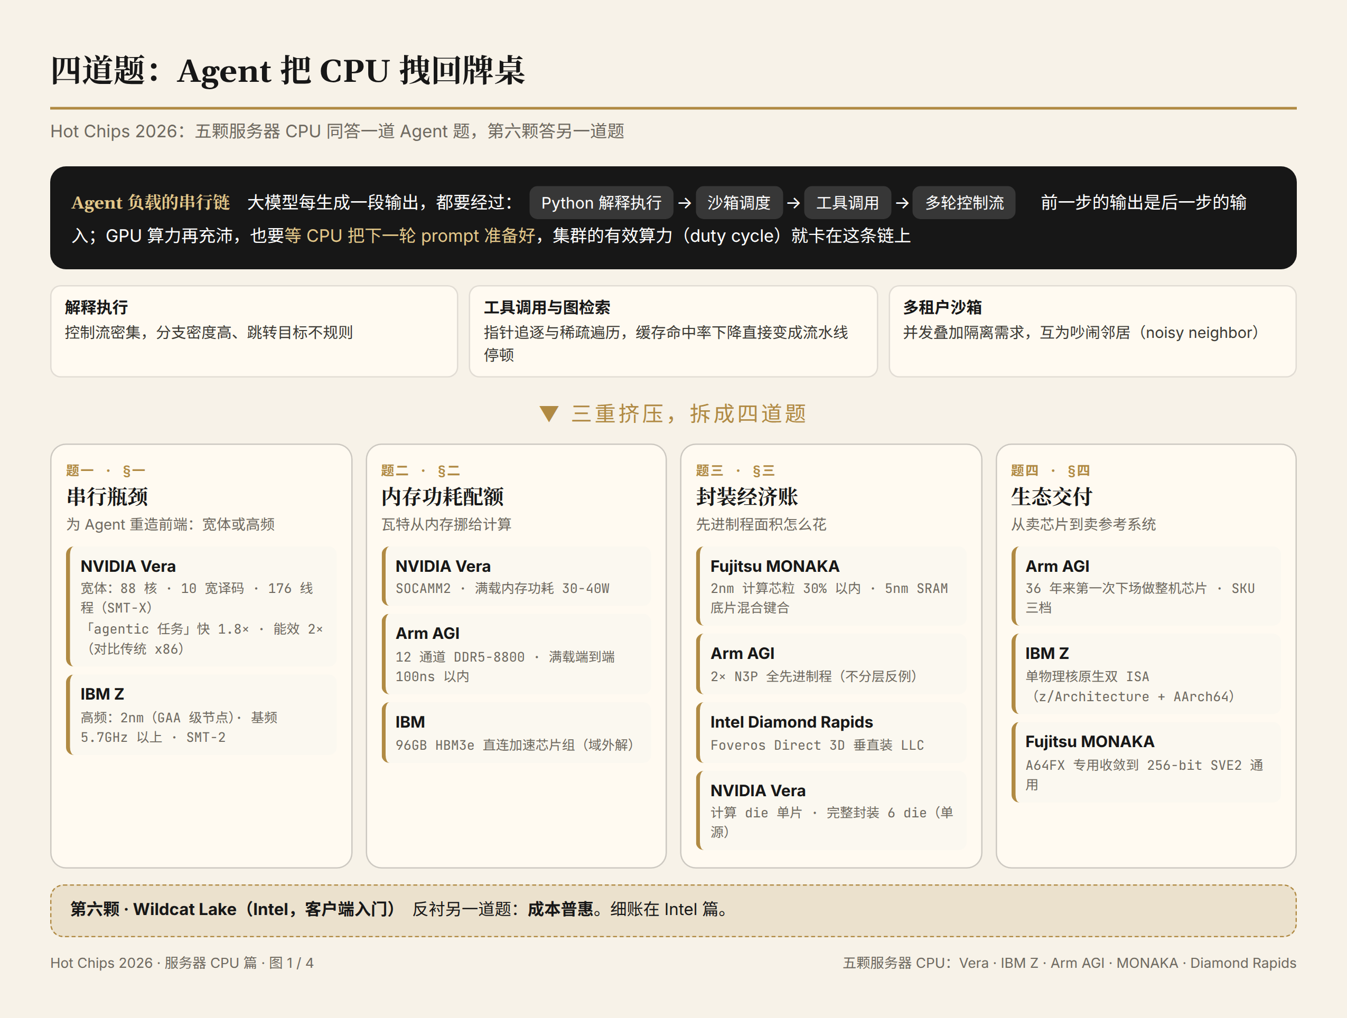The width and height of the screenshot is (1347, 1018).
Task: Click the '第六颗 · Wildcat Lake' banner title
Action: coord(233,910)
